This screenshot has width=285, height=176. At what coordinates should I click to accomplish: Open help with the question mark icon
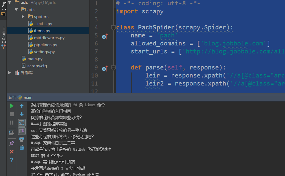click(12, 160)
